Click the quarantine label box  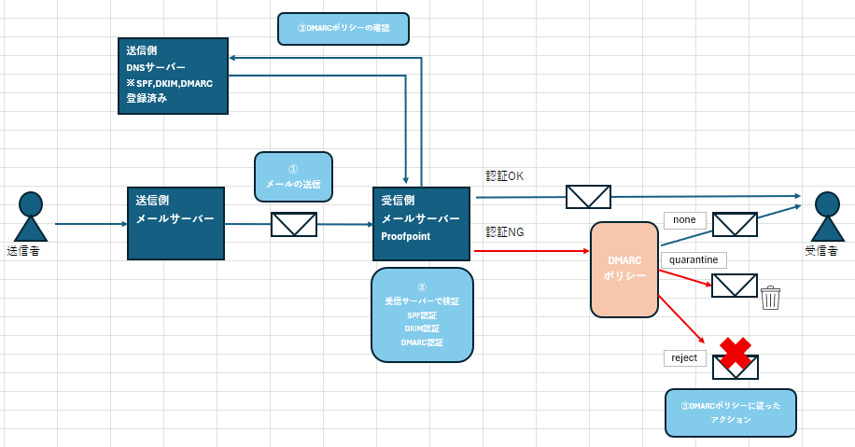tap(693, 260)
